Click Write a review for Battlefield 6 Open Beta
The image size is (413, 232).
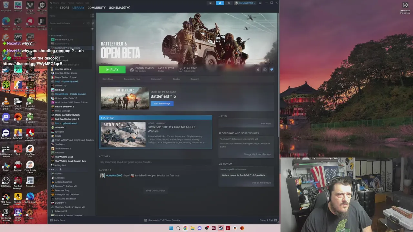tap(243, 175)
